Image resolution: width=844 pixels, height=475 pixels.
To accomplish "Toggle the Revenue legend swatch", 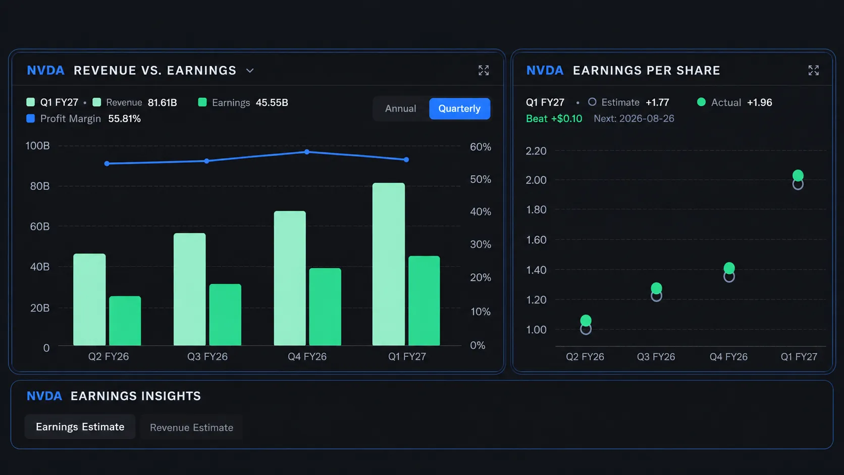I will click(x=97, y=102).
